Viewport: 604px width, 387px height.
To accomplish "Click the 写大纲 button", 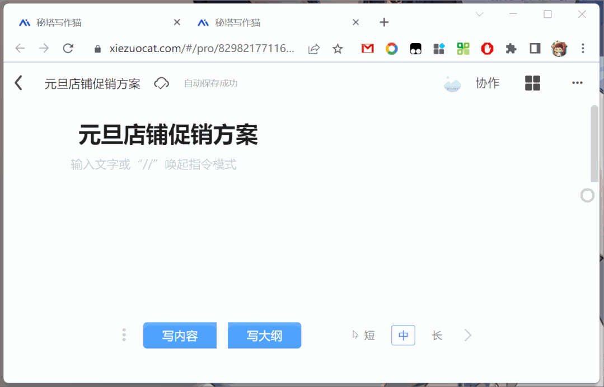I will [x=264, y=335].
